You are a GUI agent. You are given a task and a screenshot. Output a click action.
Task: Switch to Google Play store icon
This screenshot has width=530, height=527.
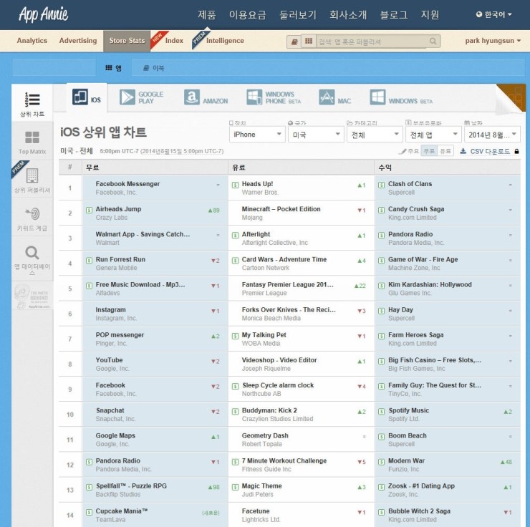[x=127, y=97]
